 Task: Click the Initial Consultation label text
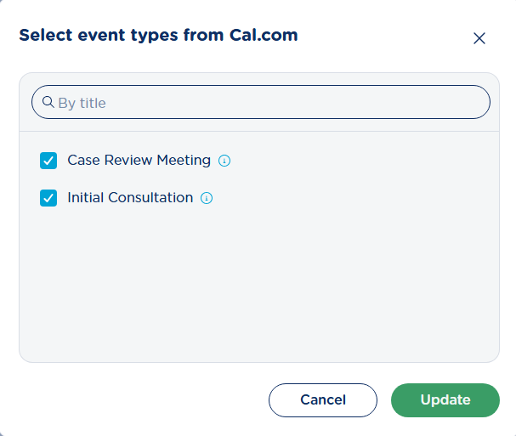click(130, 197)
